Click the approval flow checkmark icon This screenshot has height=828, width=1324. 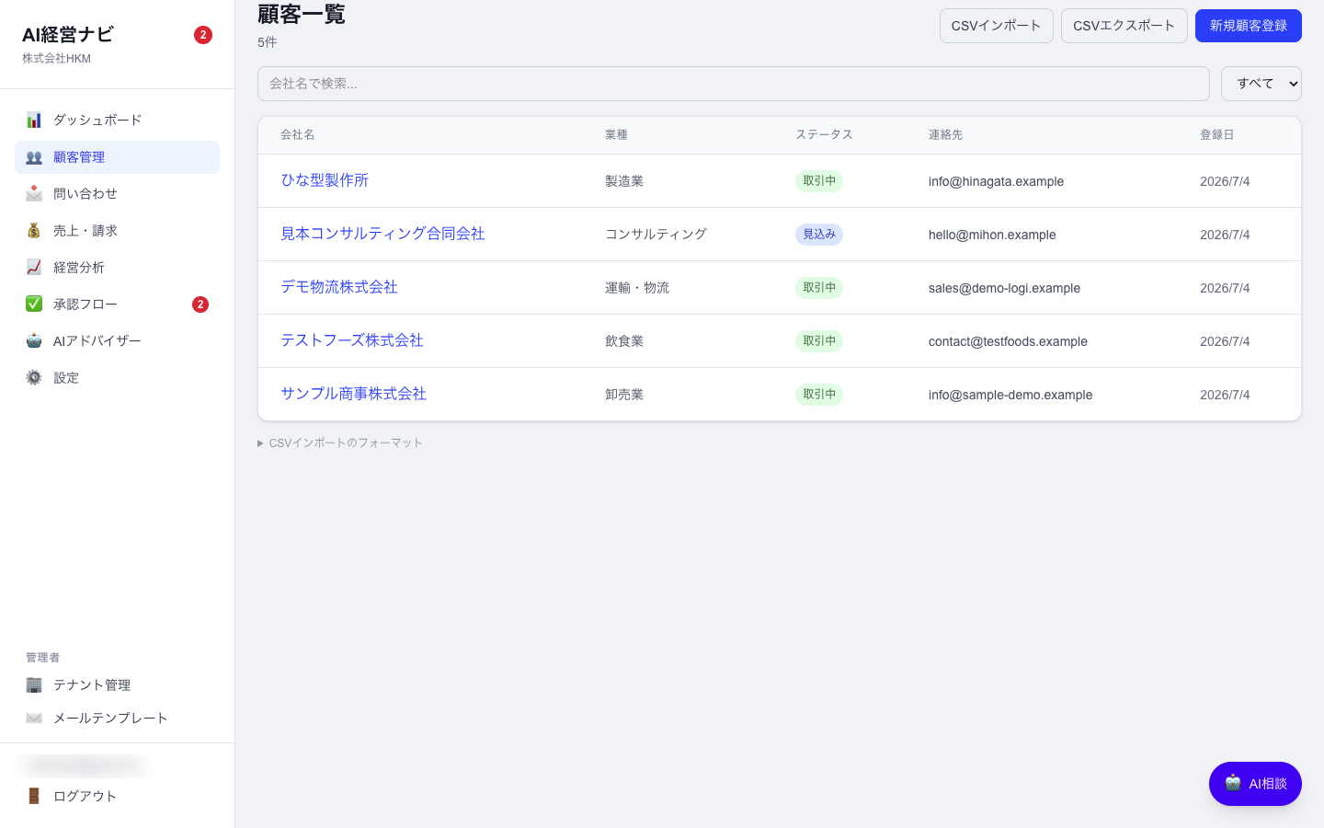pyautogui.click(x=34, y=304)
